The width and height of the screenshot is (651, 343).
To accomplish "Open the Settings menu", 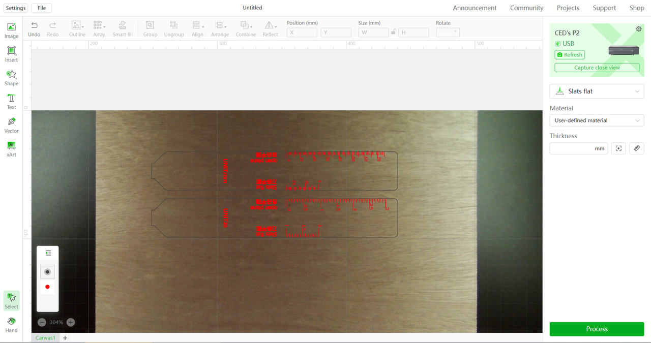I will pos(16,8).
